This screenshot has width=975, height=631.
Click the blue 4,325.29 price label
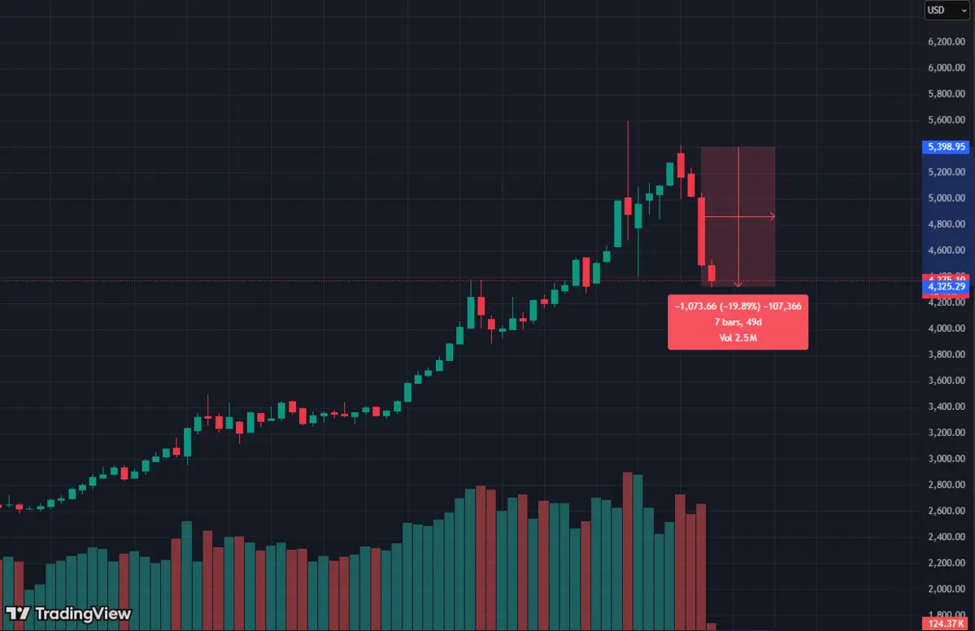(947, 286)
